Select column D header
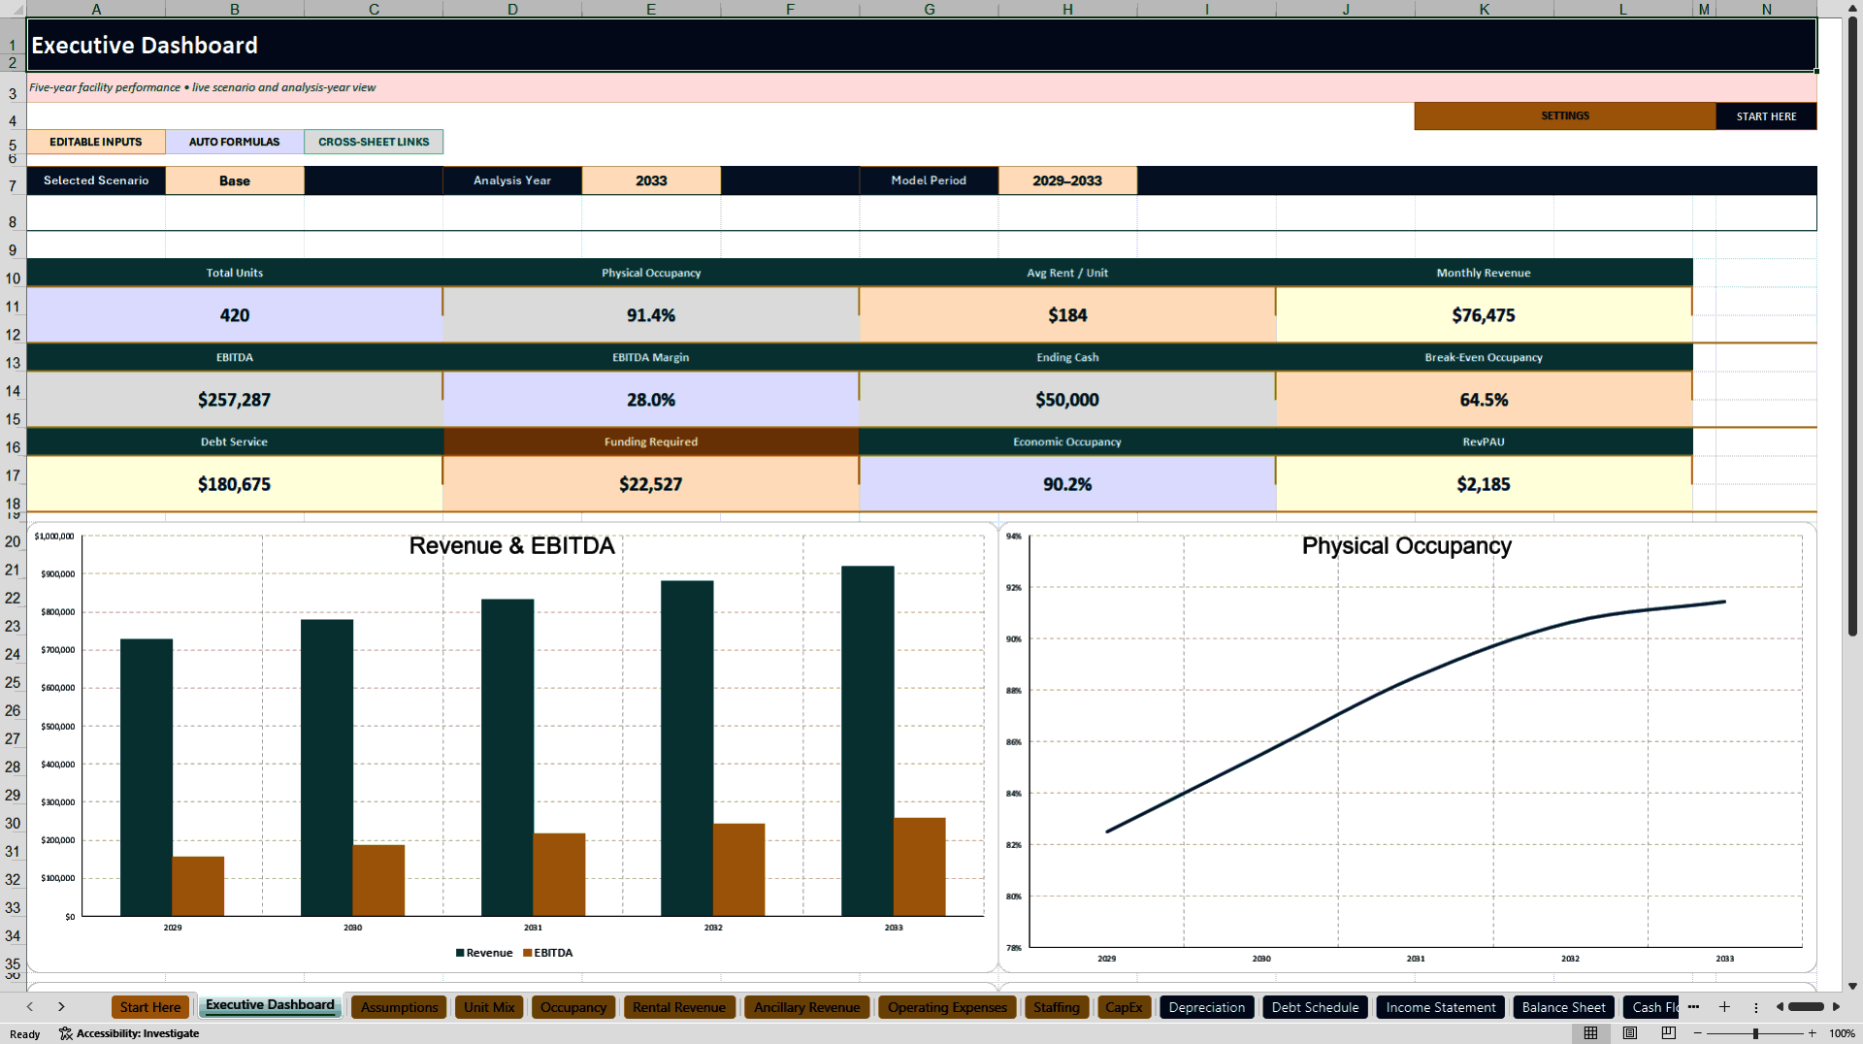The height and width of the screenshot is (1044, 1863). tap(512, 9)
